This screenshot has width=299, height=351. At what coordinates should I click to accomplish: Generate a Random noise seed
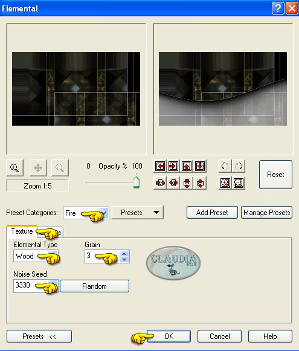(94, 286)
